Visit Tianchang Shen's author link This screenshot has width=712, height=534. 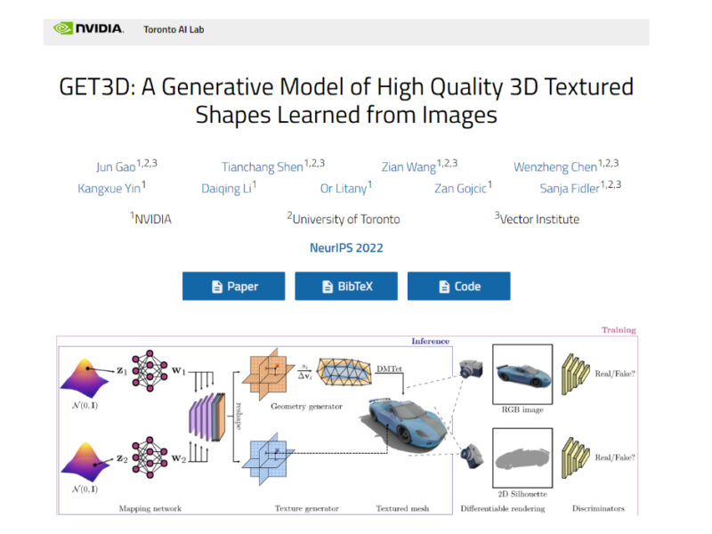(262, 167)
